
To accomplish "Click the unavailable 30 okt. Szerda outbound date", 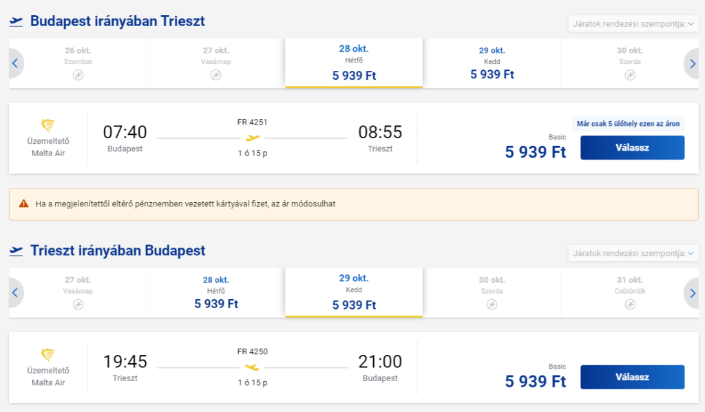I will pos(629,63).
